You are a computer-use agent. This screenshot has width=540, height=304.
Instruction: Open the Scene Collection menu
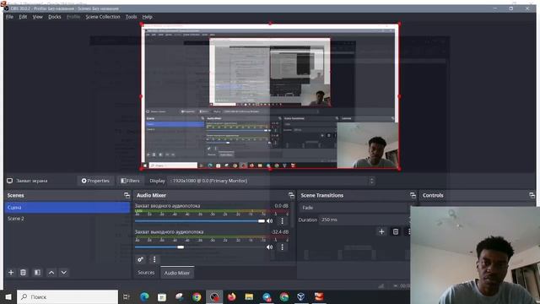tap(103, 17)
